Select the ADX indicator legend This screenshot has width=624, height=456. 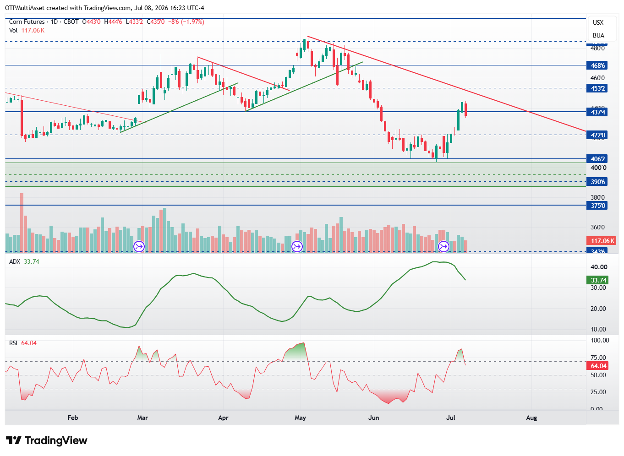coord(24,261)
